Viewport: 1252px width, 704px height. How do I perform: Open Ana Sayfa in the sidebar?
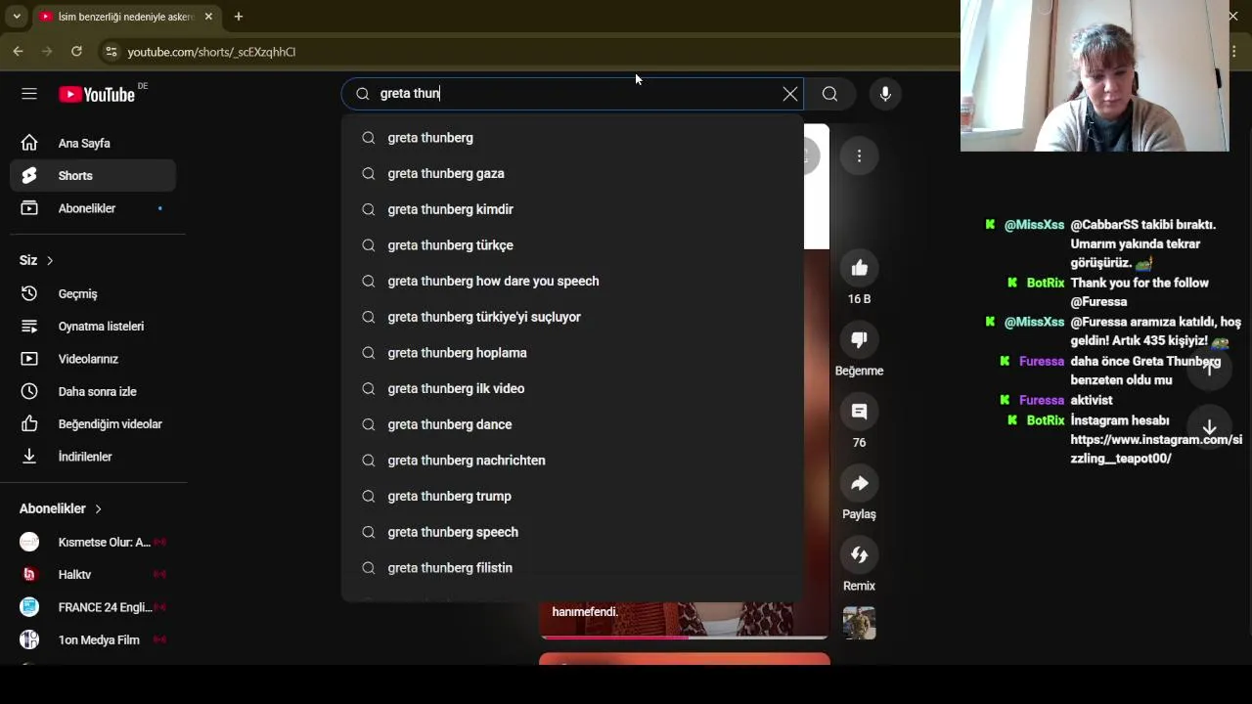click(x=93, y=144)
